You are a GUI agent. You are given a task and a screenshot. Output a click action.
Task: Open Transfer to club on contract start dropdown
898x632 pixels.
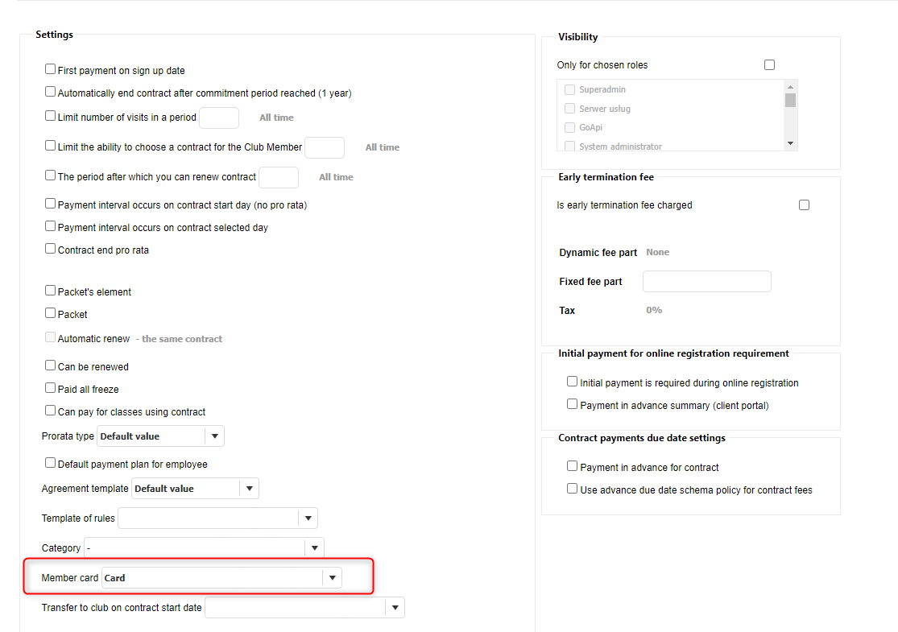point(394,608)
